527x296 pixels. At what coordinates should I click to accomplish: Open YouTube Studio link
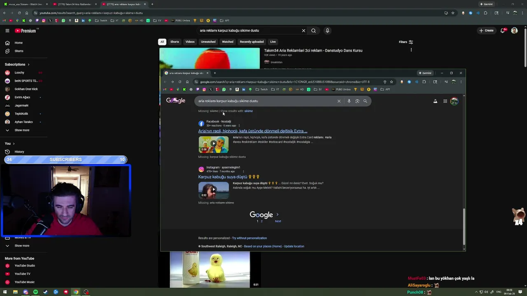point(25,266)
